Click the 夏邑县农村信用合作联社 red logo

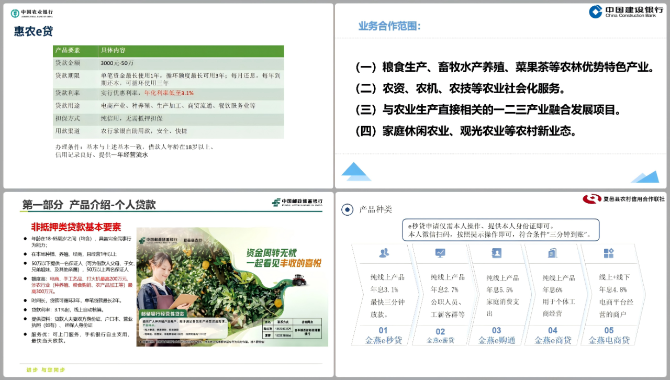pos(623,199)
